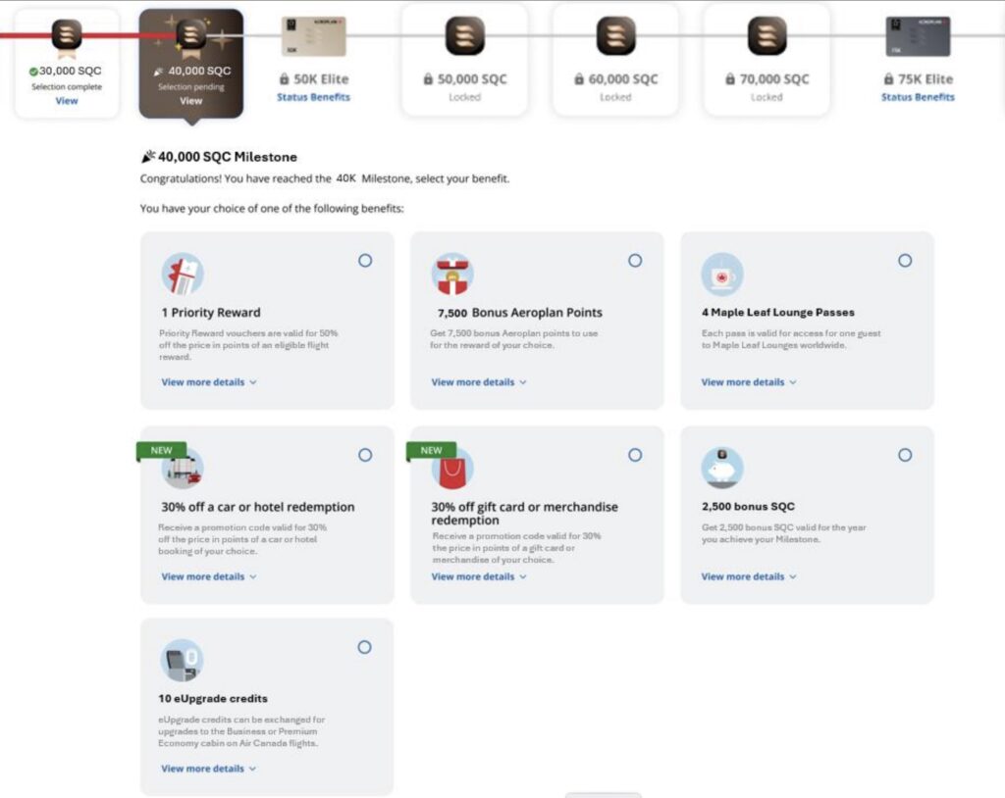Click the Priority Reward voucher icon
This screenshot has height=798, width=1005.
pyautogui.click(x=183, y=274)
